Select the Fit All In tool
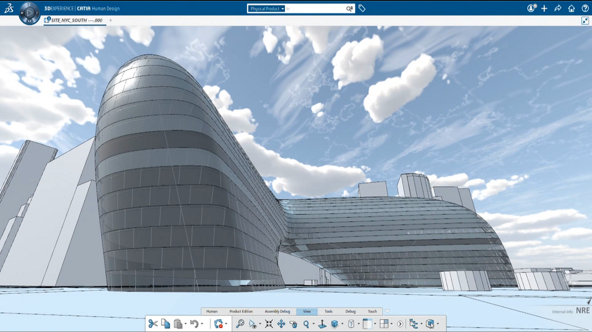Screen dimensions: 592x332 click(269, 324)
